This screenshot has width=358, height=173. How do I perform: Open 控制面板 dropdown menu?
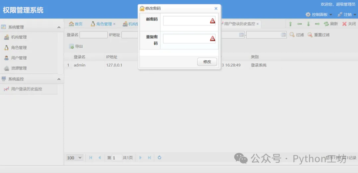coord(319,14)
